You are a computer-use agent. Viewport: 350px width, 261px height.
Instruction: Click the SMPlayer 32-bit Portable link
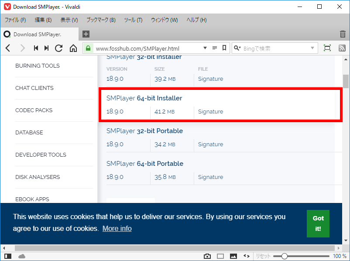coord(144,131)
